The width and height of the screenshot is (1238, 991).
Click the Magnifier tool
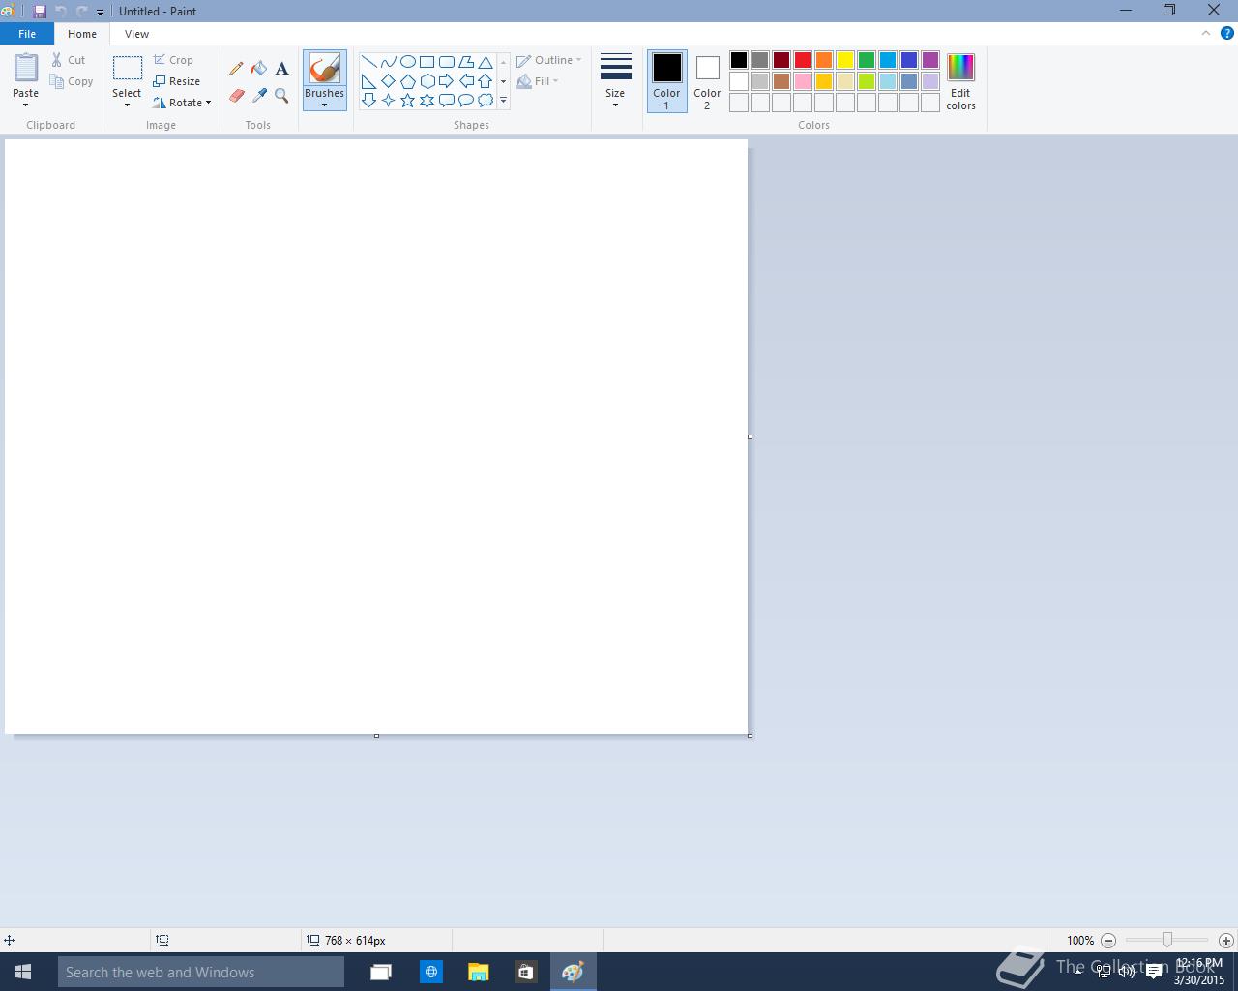[281, 96]
